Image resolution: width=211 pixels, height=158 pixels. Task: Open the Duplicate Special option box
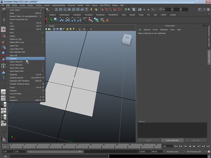click(x=43, y=78)
